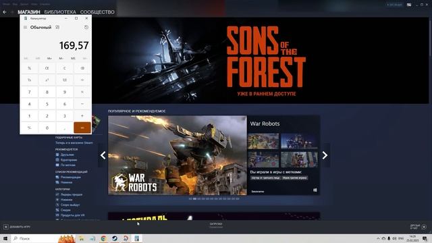Viewport: 432px width, 243px height.
Task: Toggle Calculator keep-on-top mode icon
Action: point(57,27)
